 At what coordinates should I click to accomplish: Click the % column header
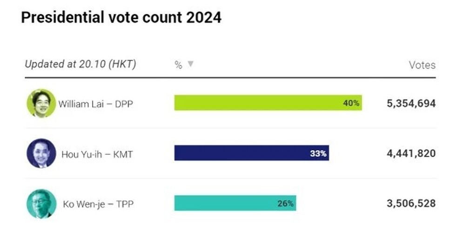pyautogui.click(x=178, y=65)
